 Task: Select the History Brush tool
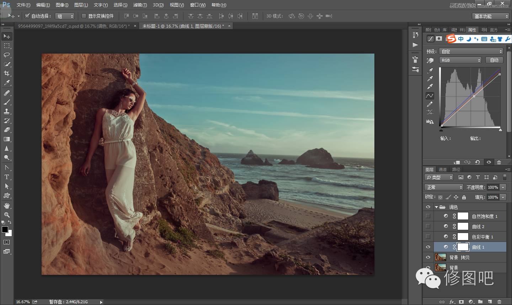7,121
